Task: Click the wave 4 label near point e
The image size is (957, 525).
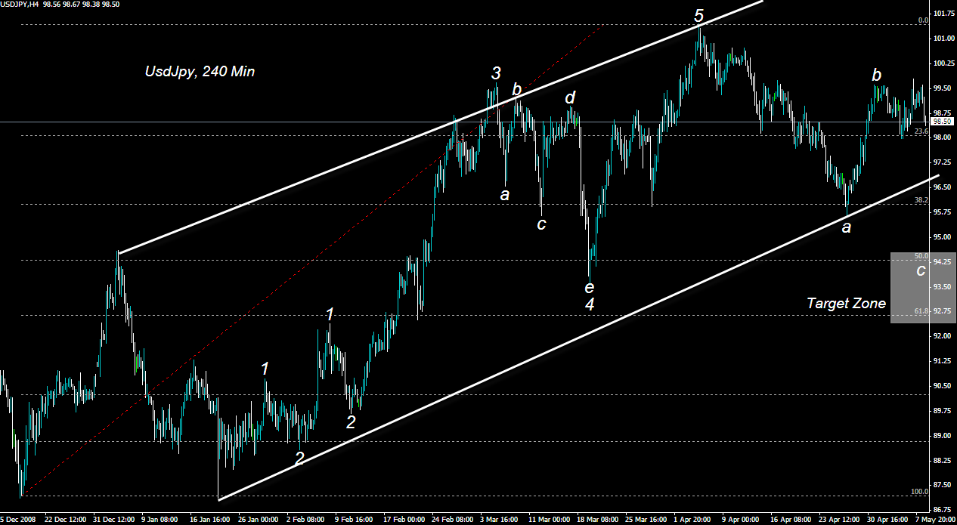Action: click(x=590, y=302)
